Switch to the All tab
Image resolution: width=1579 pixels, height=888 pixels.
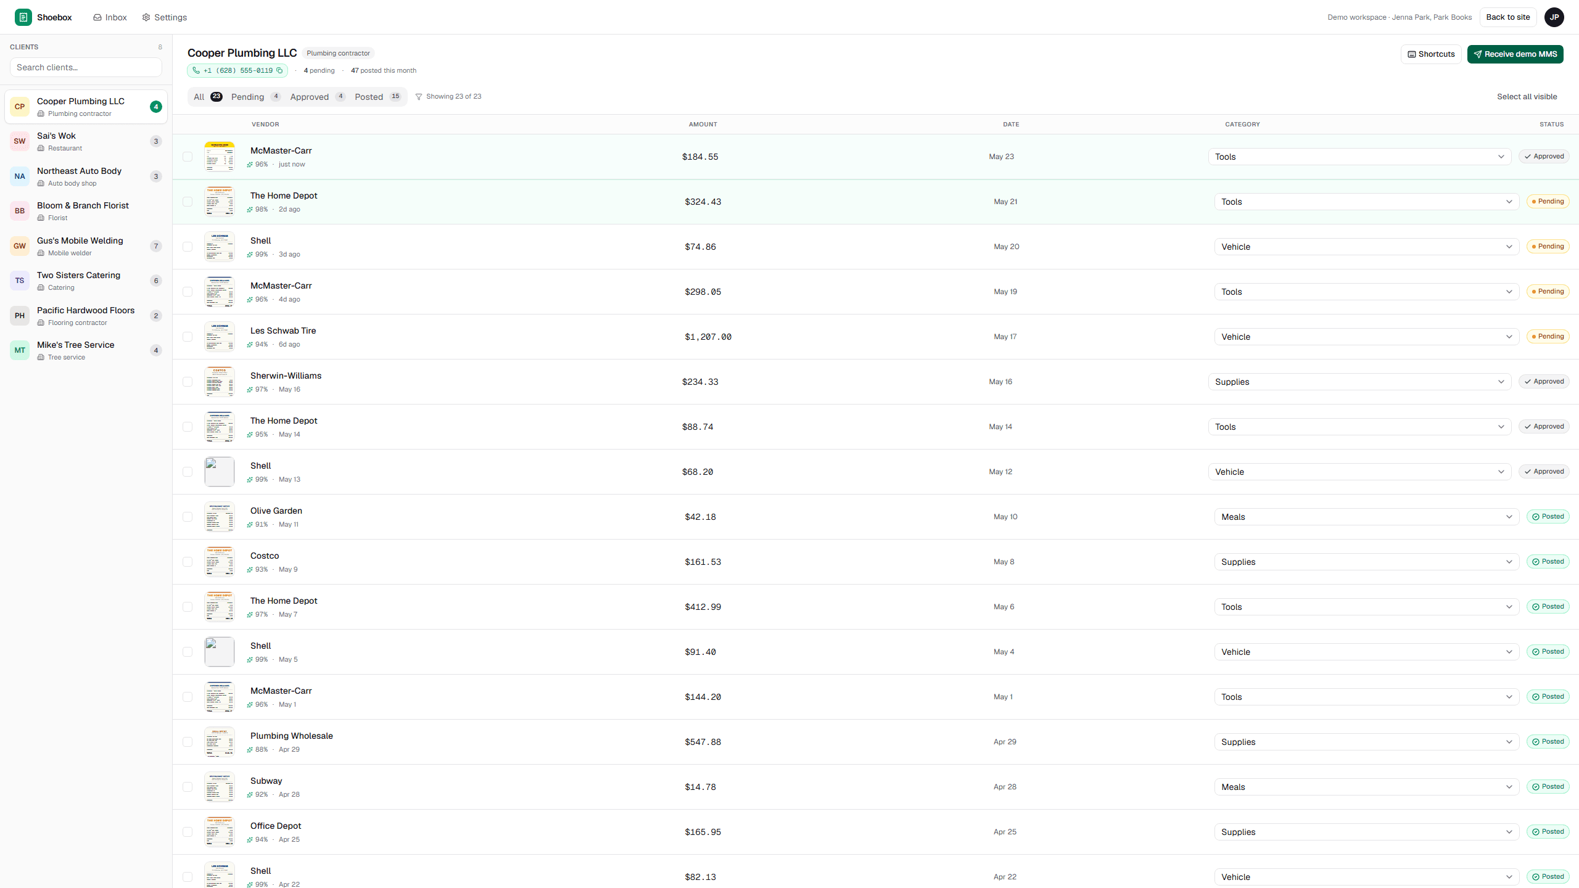pos(207,97)
